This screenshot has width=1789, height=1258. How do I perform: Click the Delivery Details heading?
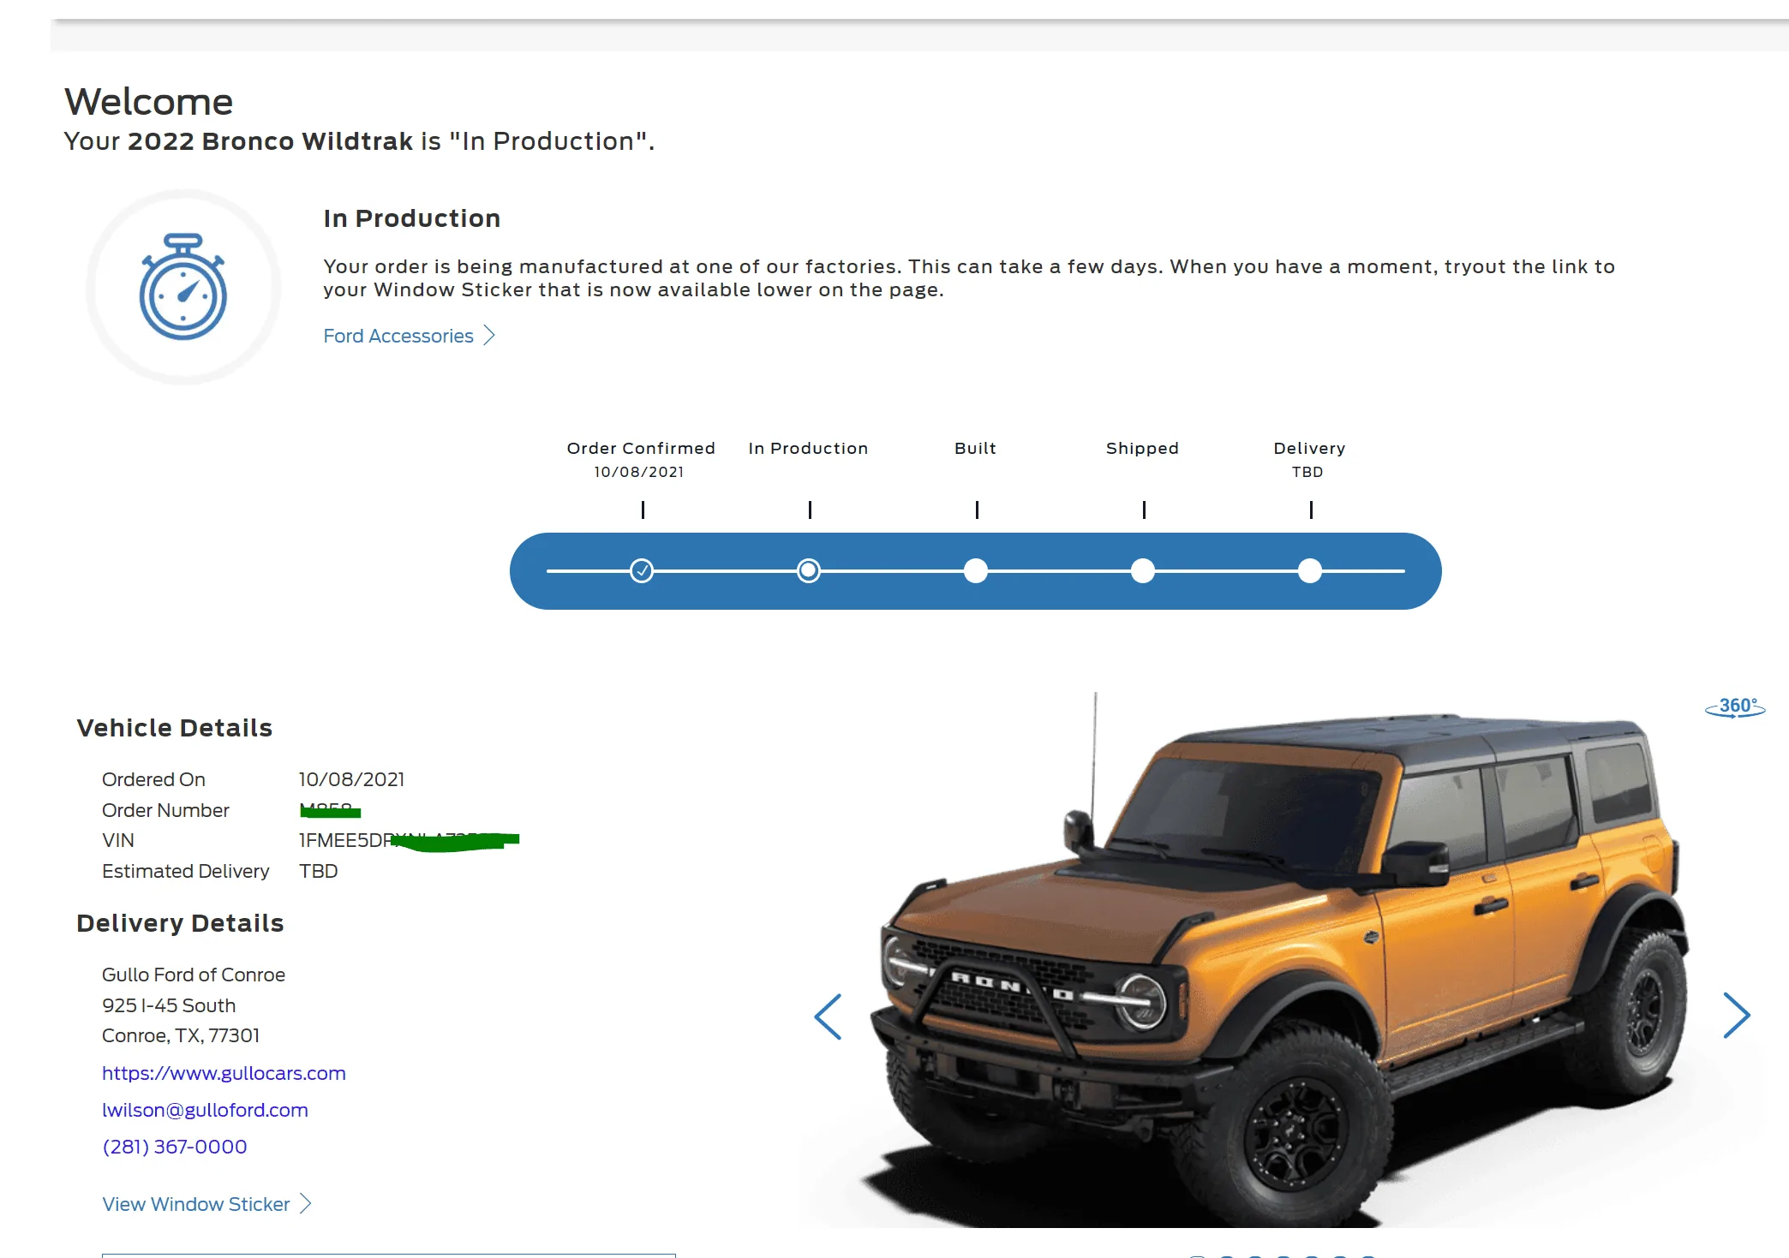[x=180, y=923]
